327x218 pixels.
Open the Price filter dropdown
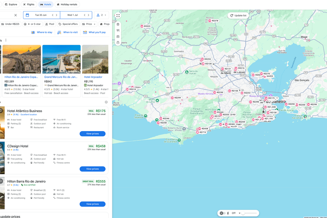(89, 24)
